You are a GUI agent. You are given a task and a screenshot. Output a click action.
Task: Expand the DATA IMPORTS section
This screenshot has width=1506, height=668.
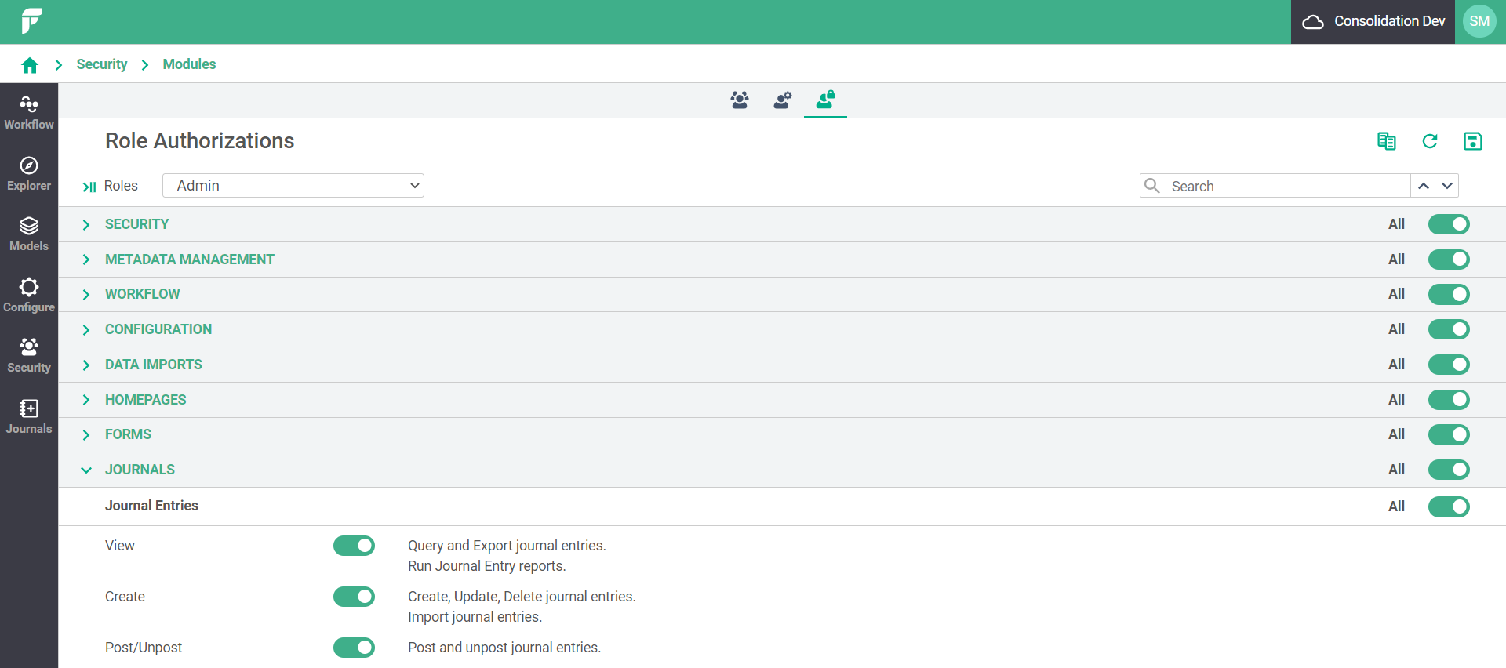[x=86, y=365]
